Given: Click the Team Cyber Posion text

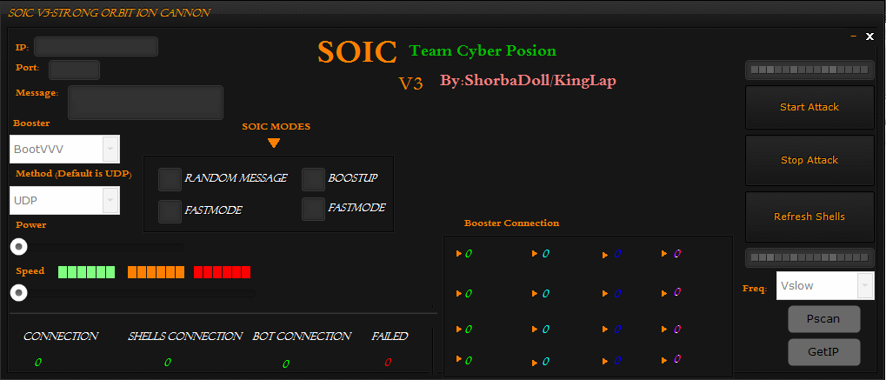Looking at the screenshot, I should pyautogui.click(x=483, y=50).
